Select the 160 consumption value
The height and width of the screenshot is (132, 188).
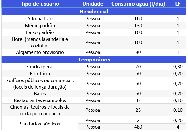(x=138, y=19)
